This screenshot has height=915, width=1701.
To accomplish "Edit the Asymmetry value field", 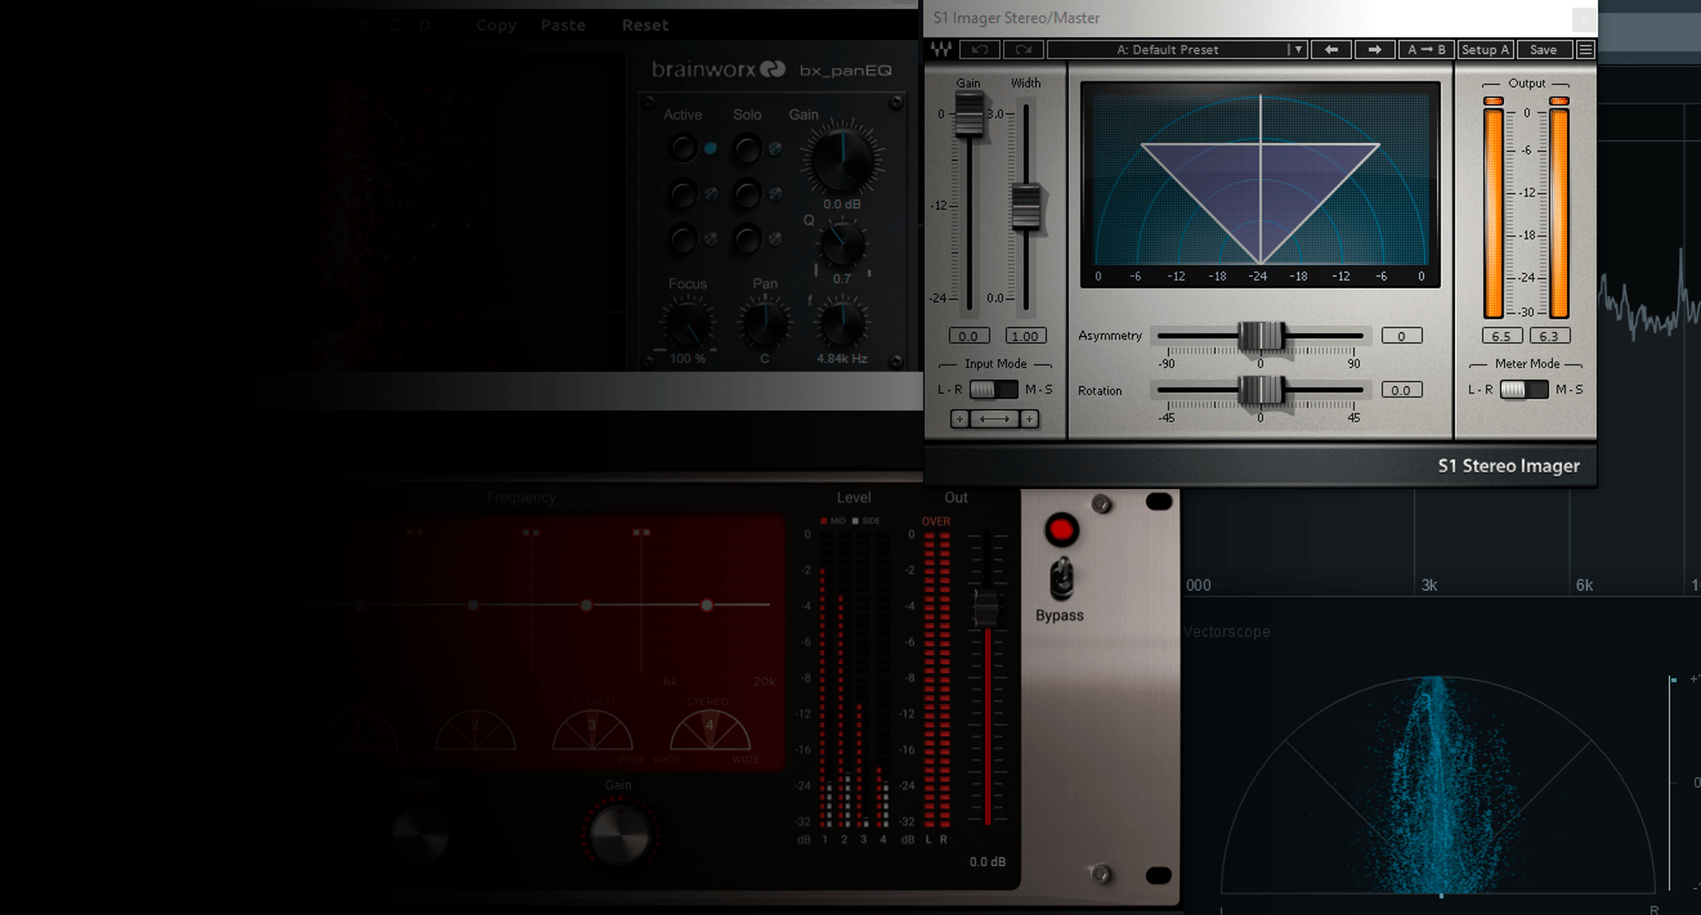I will (1402, 336).
